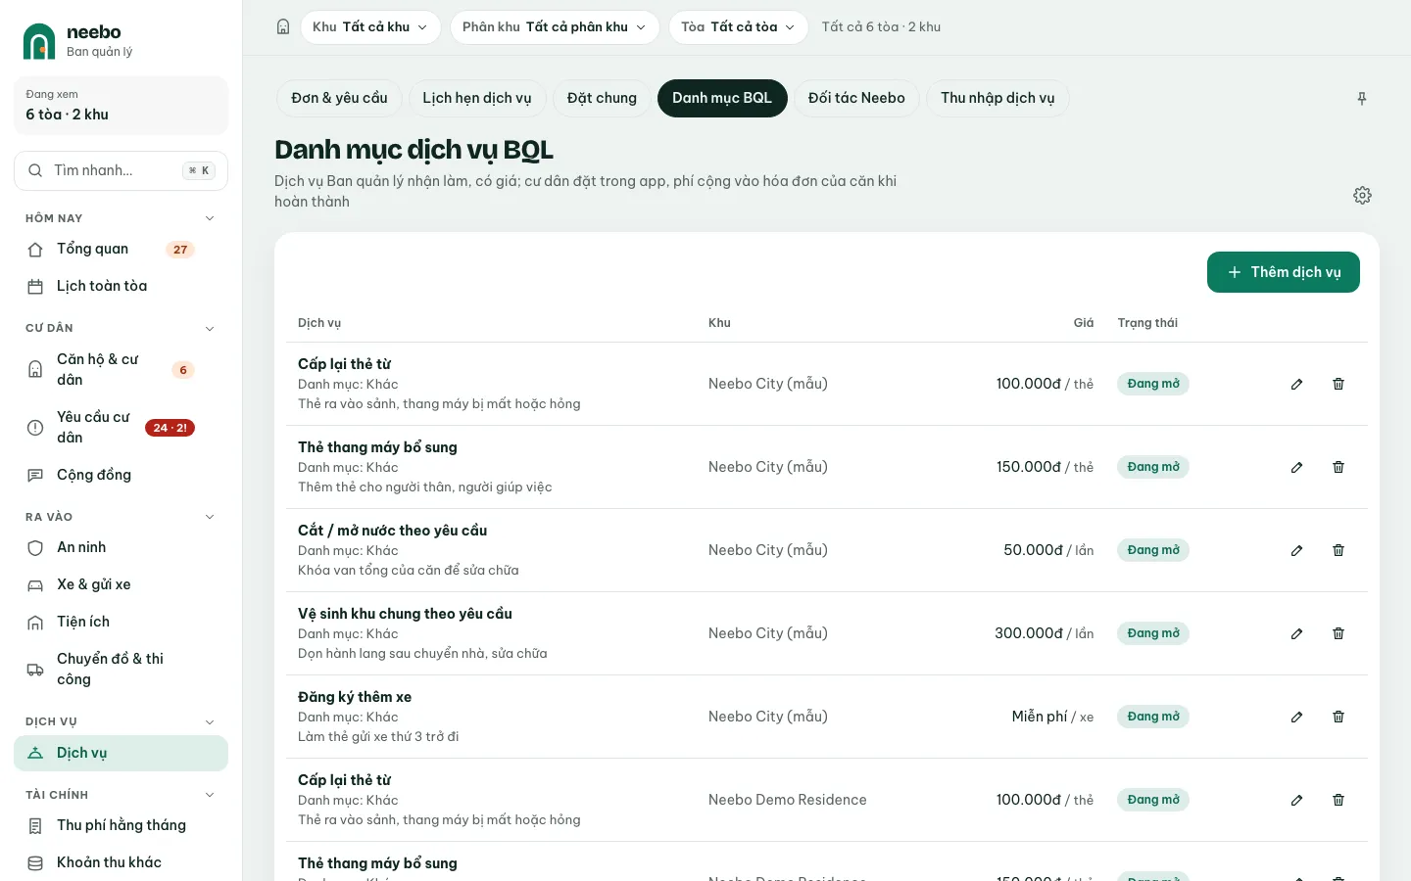Image resolution: width=1411 pixels, height=881 pixels.
Task: Focus the Tìm nhanh search field
Action: [x=121, y=170]
